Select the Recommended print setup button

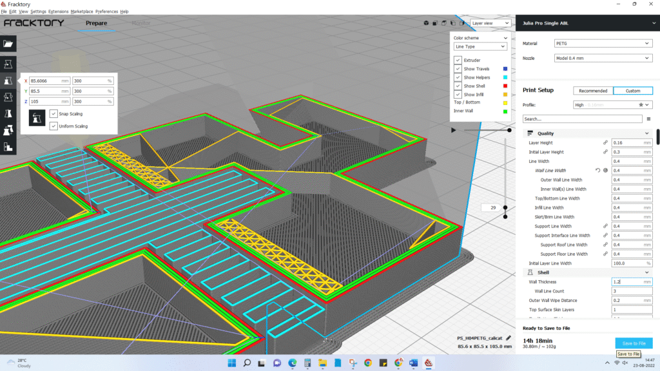593,91
